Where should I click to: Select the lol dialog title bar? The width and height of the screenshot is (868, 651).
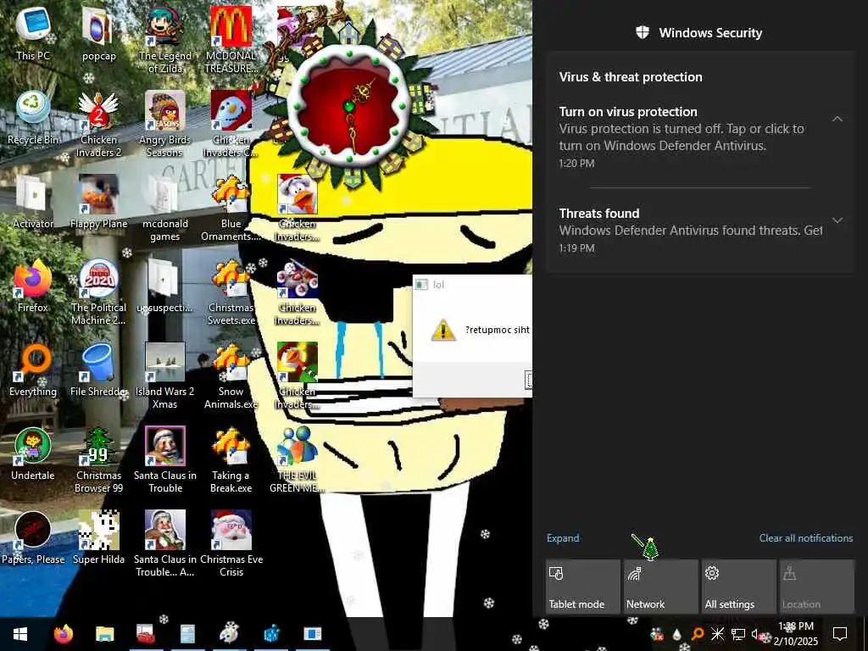click(473, 285)
